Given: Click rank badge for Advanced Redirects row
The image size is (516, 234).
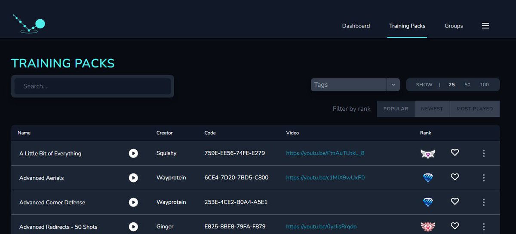Looking at the screenshot, I should pos(428,226).
